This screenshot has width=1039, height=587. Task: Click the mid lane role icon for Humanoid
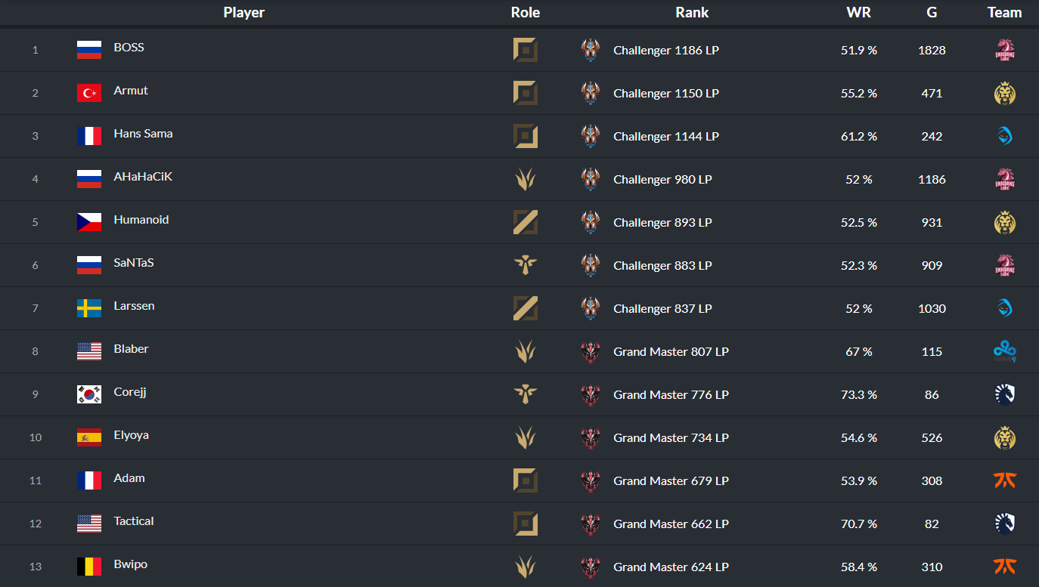click(526, 222)
